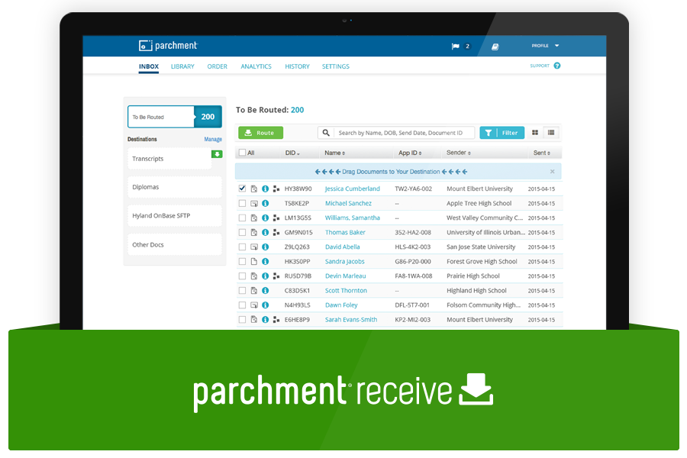Screen dimensions: 687x458
Task: Click the Support help question icon
Action: tap(556, 66)
